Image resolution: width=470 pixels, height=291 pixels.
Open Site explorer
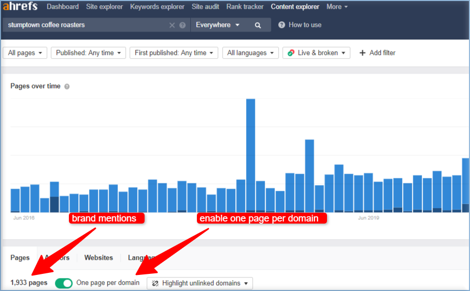pos(104,7)
